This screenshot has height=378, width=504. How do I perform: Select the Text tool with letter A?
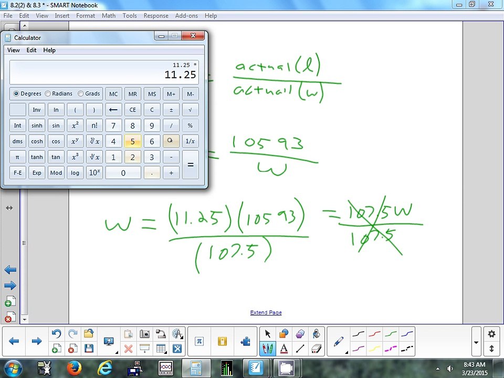coord(284,349)
